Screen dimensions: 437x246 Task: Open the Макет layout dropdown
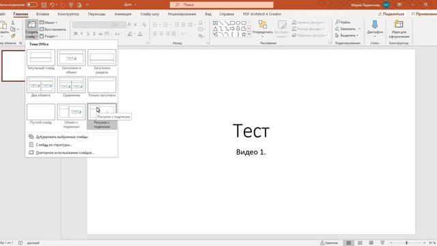click(48, 23)
